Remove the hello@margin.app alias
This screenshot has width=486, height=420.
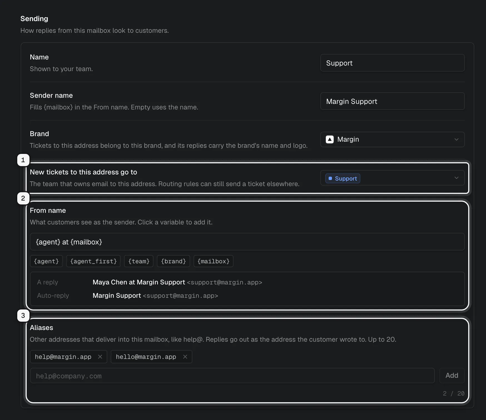[x=185, y=357]
